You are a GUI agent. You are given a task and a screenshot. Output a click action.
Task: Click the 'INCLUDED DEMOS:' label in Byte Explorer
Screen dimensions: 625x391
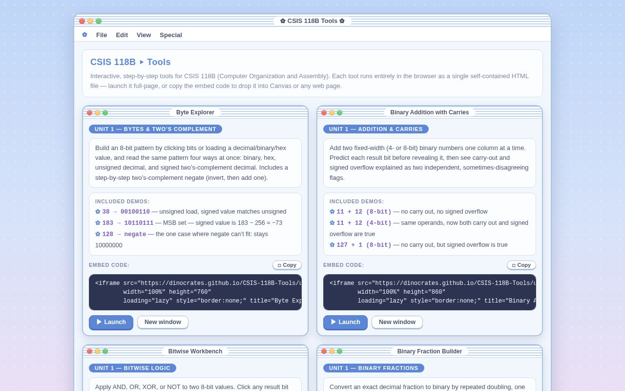pos(123,201)
